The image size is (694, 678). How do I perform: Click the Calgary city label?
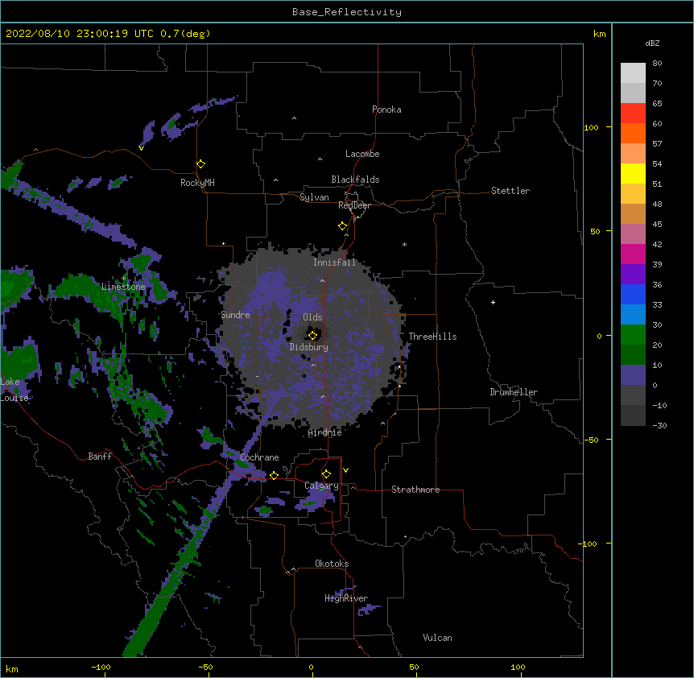(x=322, y=486)
